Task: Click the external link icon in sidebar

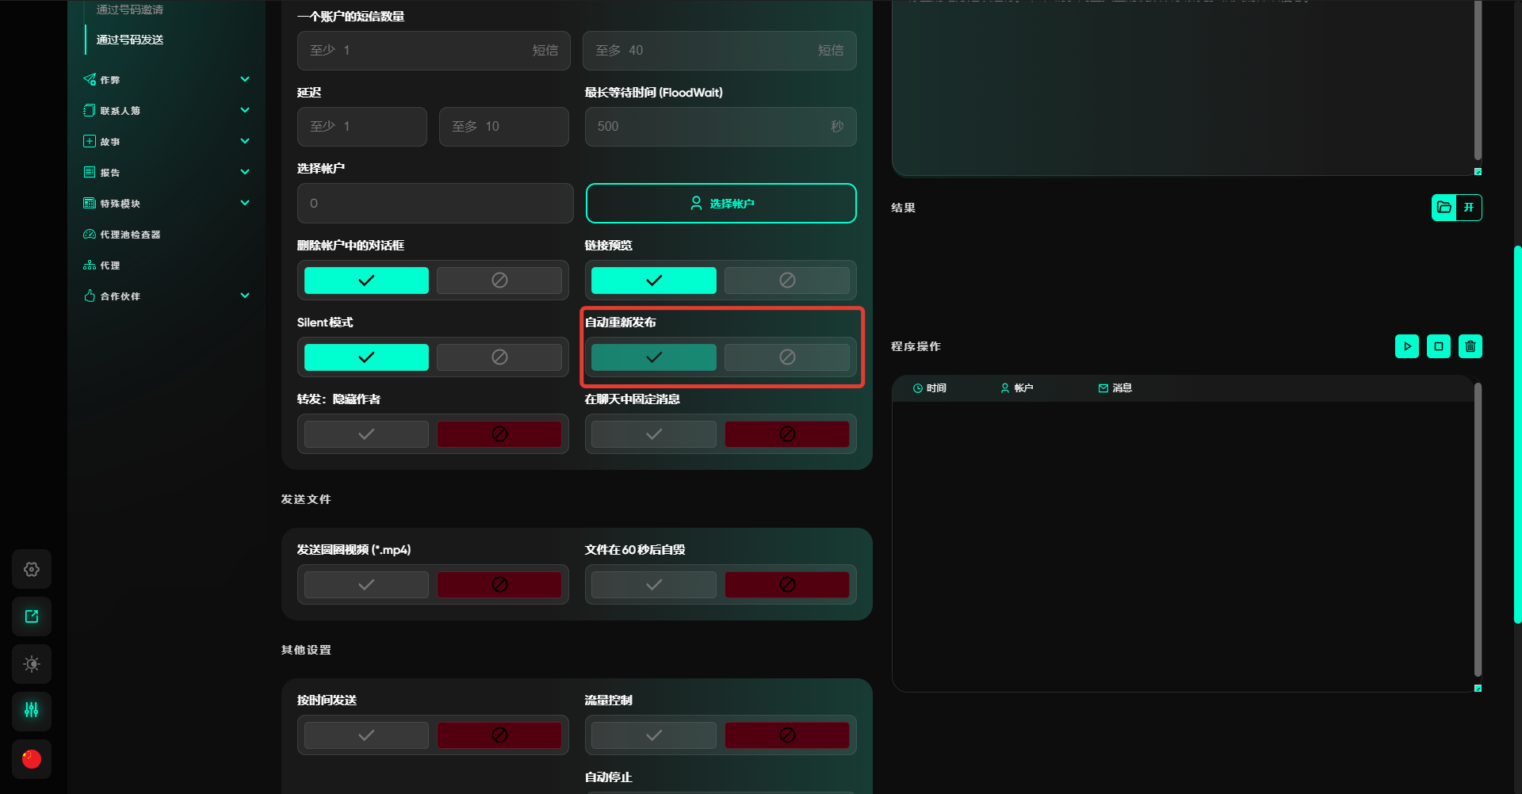Action: (x=32, y=616)
